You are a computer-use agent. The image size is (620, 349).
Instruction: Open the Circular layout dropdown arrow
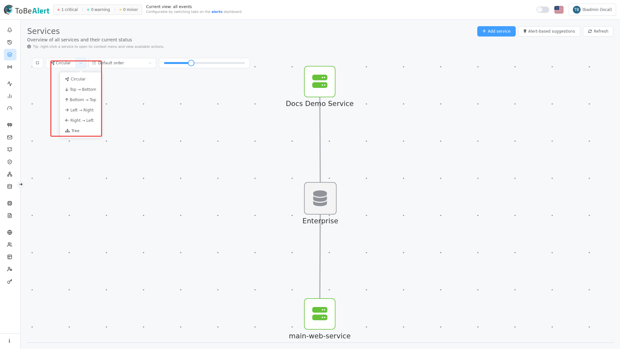81,63
